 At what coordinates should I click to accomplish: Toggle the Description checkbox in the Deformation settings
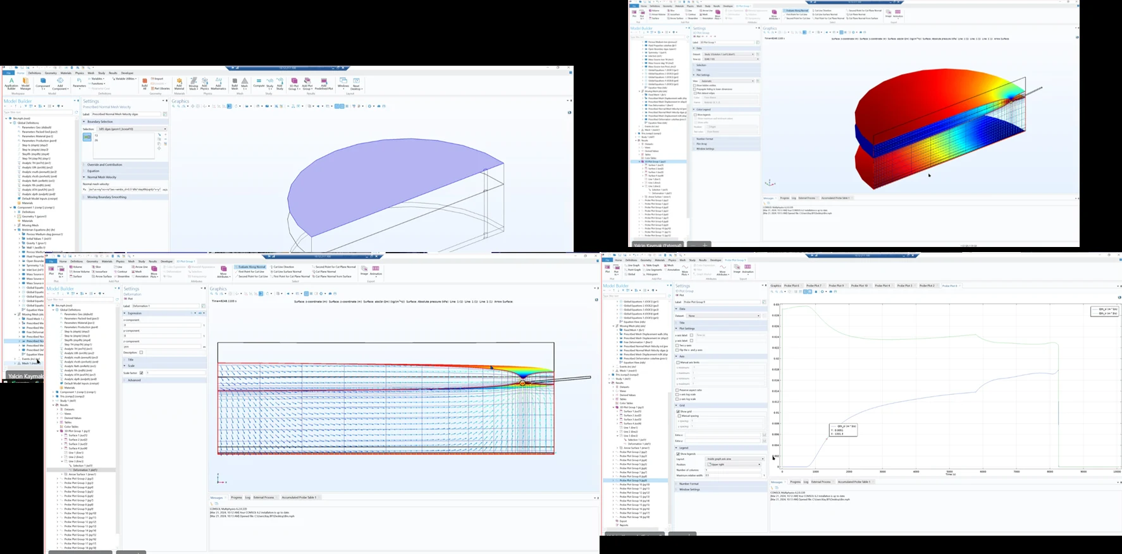[x=141, y=352]
